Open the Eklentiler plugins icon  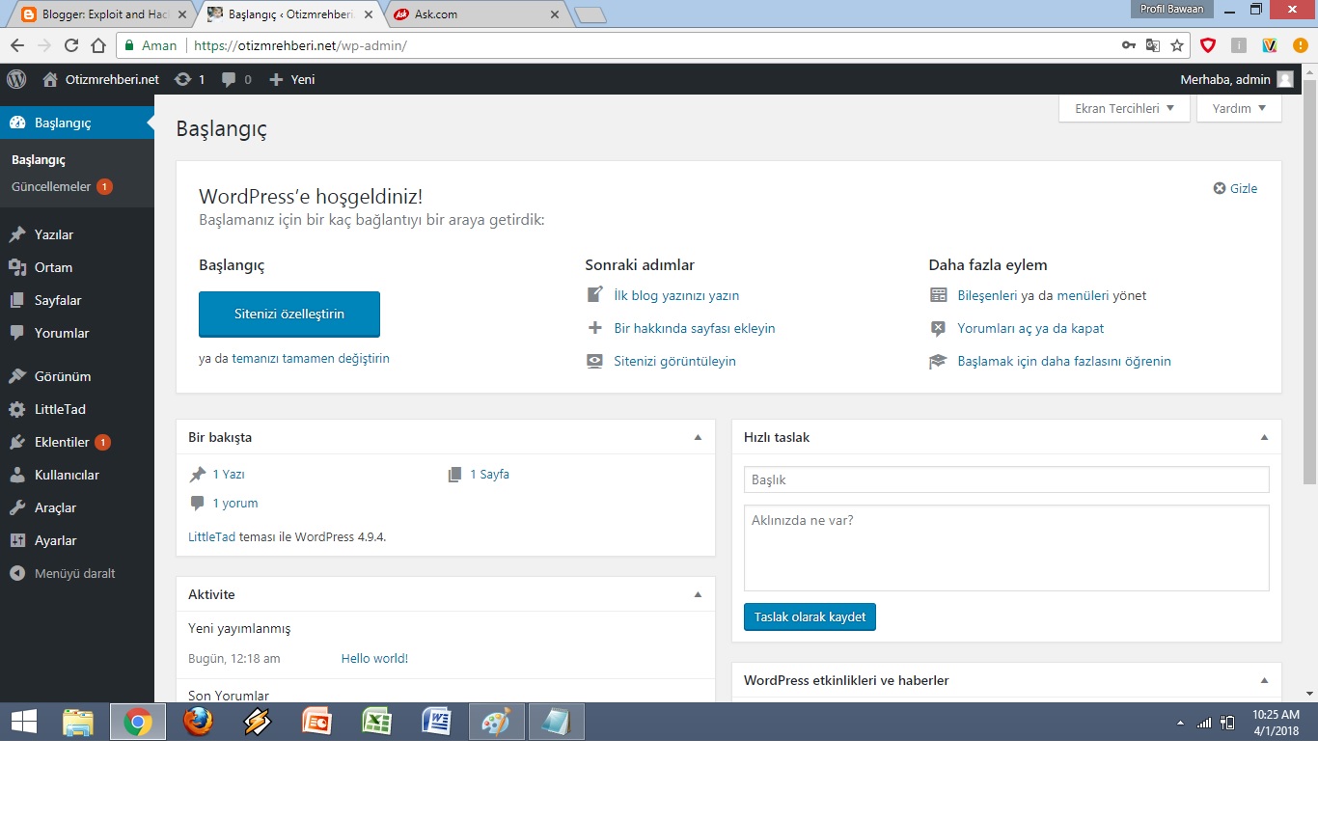point(16,442)
